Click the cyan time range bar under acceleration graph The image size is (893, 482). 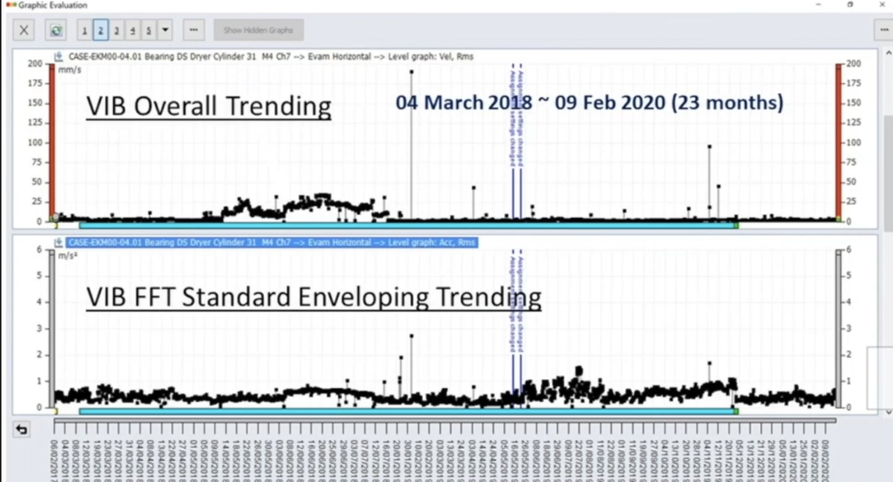pyautogui.click(x=405, y=411)
